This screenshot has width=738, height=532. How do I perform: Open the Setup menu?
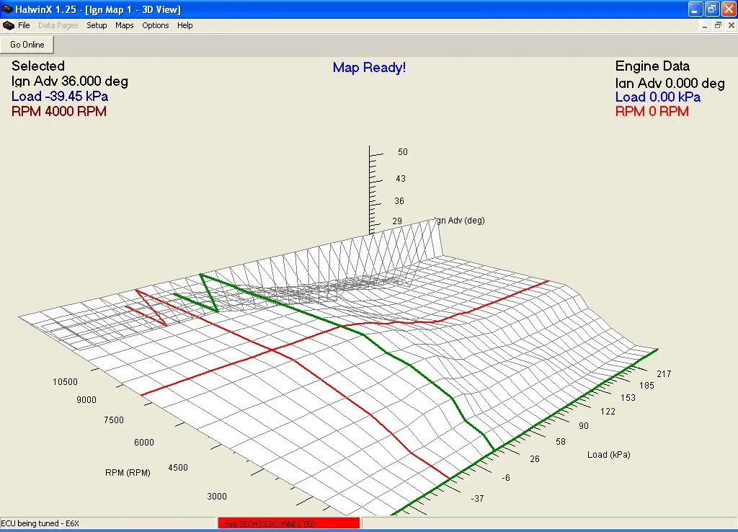pyautogui.click(x=97, y=25)
